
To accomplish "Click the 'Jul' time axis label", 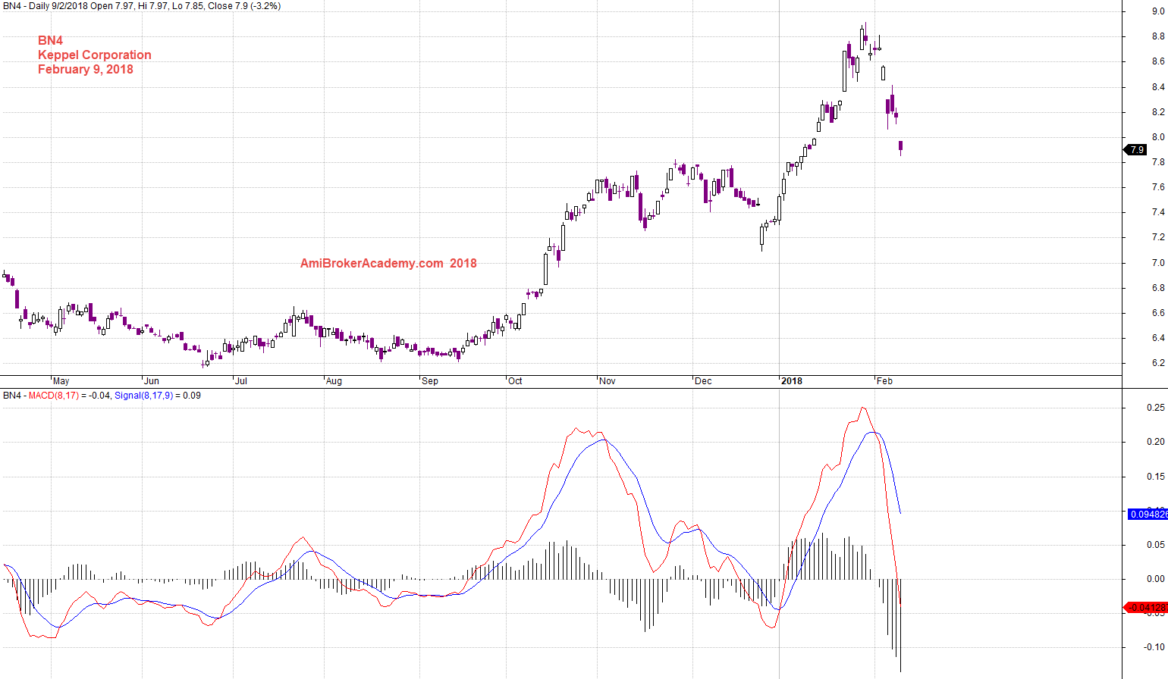I will [x=241, y=381].
